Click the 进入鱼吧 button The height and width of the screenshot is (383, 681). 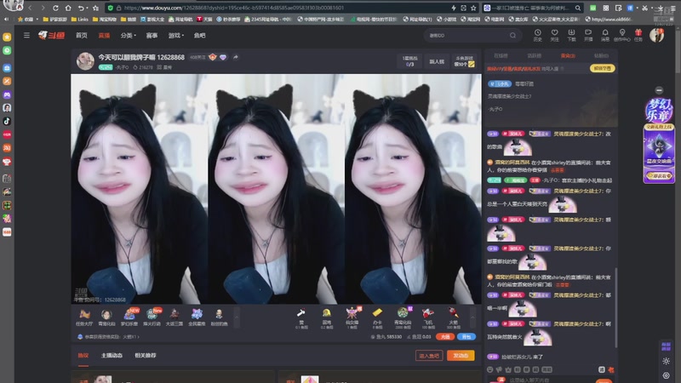coord(429,356)
